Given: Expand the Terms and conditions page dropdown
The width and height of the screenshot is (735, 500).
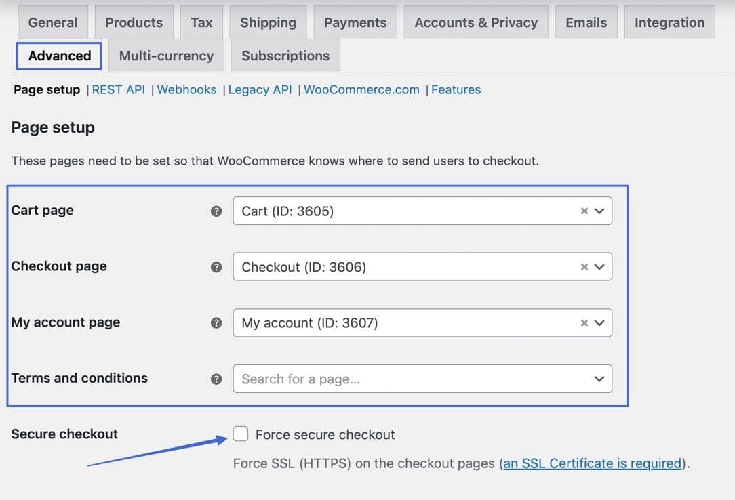Looking at the screenshot, I should tap(599, 379).
